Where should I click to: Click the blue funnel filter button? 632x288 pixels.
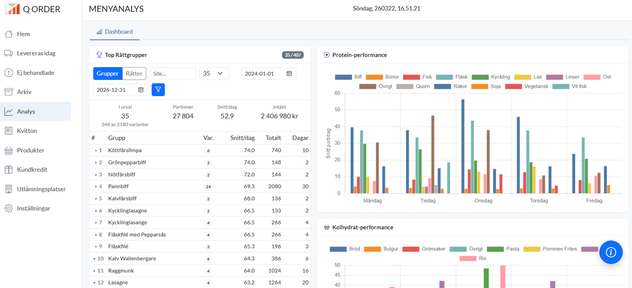click(x=158, y=90)
